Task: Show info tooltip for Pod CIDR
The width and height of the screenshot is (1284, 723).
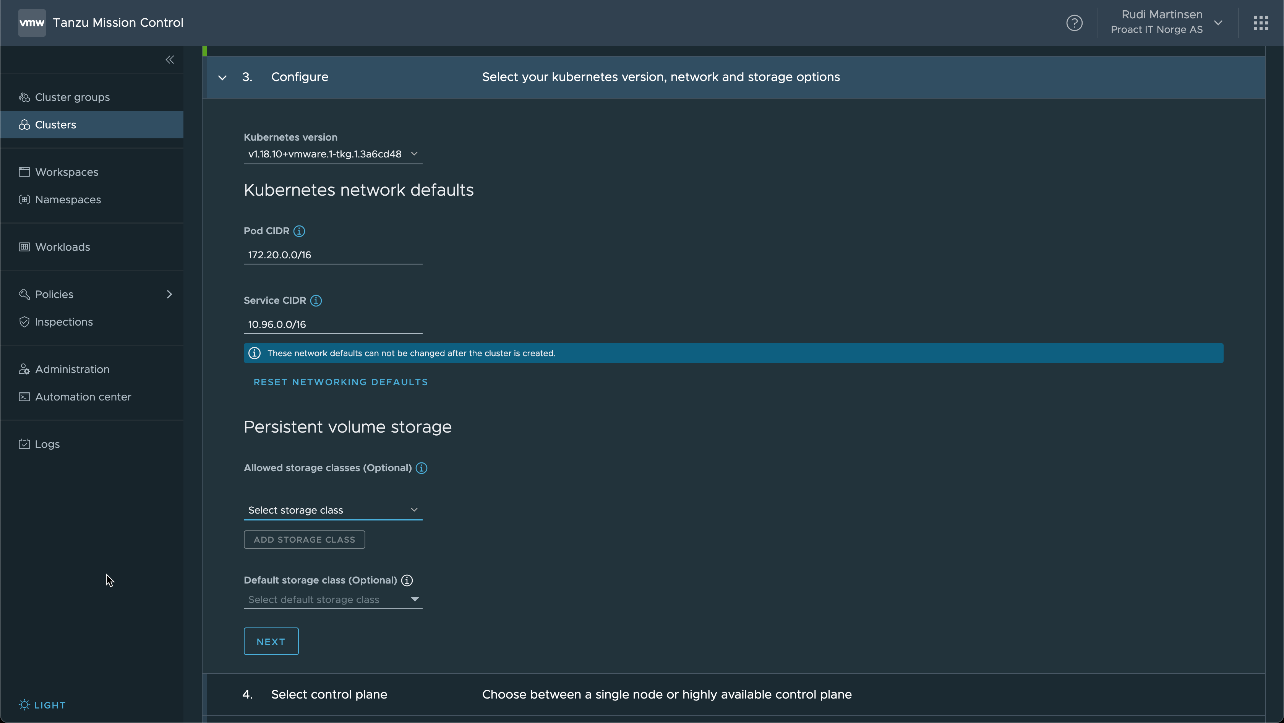Action: [x=299, y=231]
